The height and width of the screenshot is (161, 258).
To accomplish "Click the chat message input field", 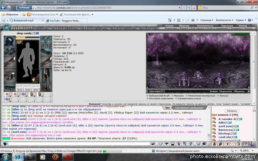I will pos(79,144).
